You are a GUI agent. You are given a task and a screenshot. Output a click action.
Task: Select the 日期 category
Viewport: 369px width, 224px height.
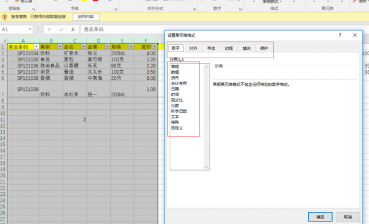tap(175, 89)
